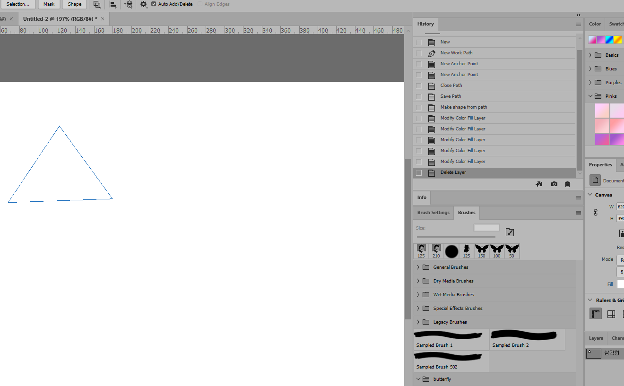
Task: Switch to the Untitled-2 document tab
Action: (60, 19)
